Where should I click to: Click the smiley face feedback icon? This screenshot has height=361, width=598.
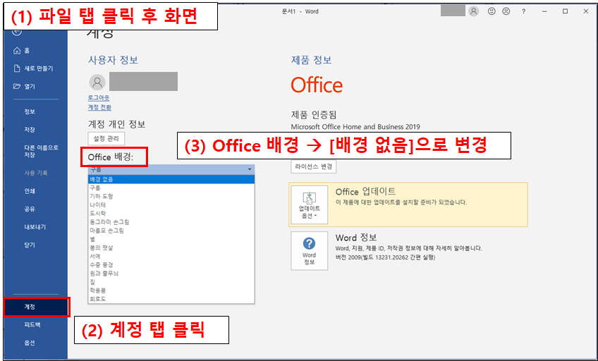click(492, 11)
